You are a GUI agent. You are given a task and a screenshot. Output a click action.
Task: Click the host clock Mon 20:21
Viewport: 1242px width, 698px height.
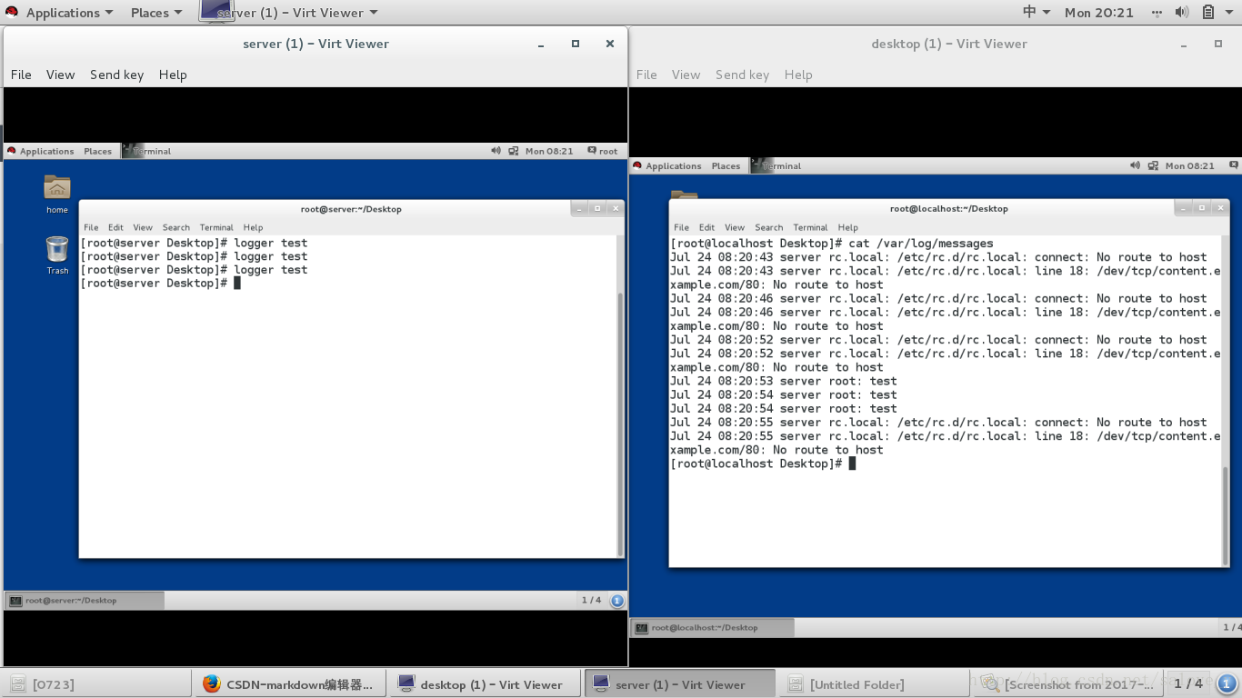(1099, 13)
